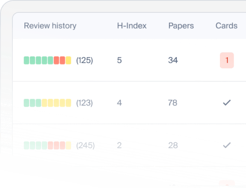Screen dimensions: 246x188
Task: Click the checkmark in the (123) row
Action: tap(227, 103)
